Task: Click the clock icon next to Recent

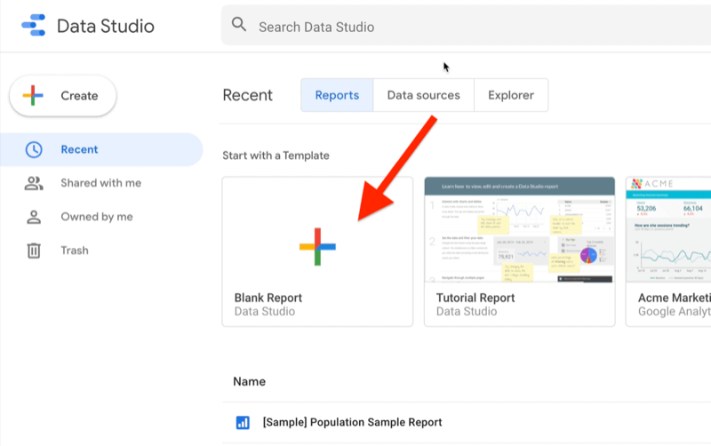Action: pos(34,149)
